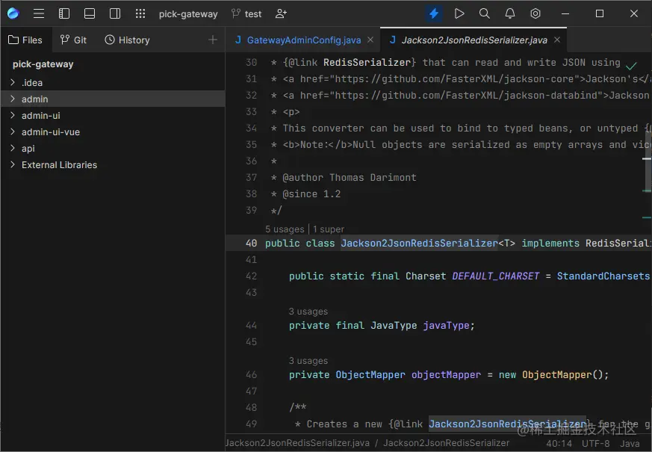
Task: Toggle the right panel visibility
Action: click(x=115, y=13)
